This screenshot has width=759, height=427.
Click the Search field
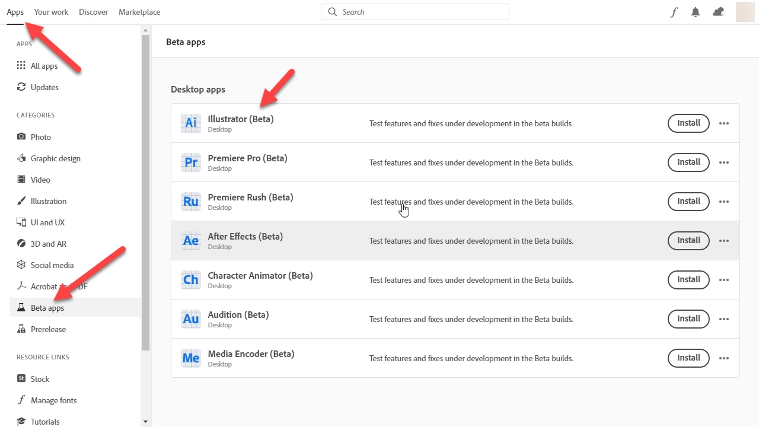415,12
